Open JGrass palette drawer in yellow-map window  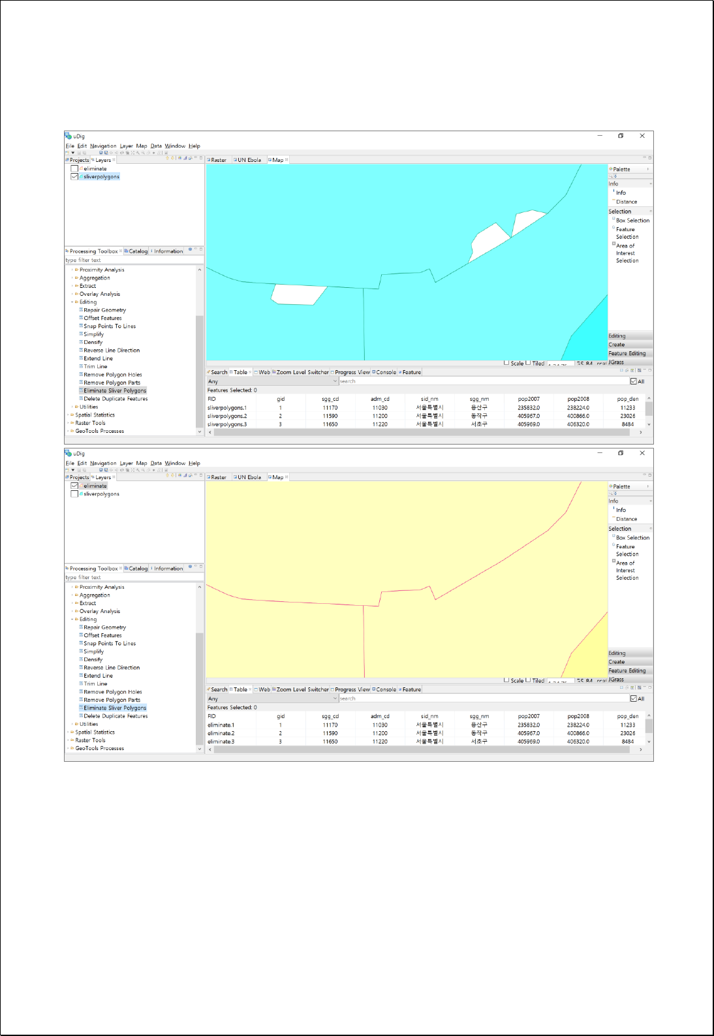coord(630,680)
